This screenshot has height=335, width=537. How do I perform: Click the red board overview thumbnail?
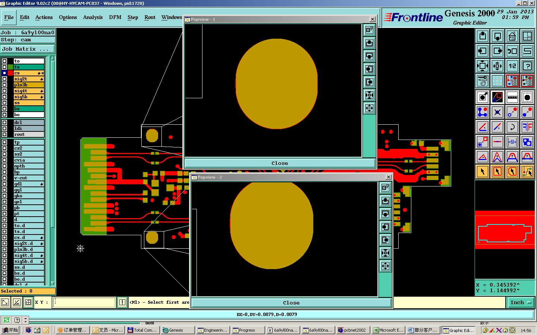coord(505,230)
